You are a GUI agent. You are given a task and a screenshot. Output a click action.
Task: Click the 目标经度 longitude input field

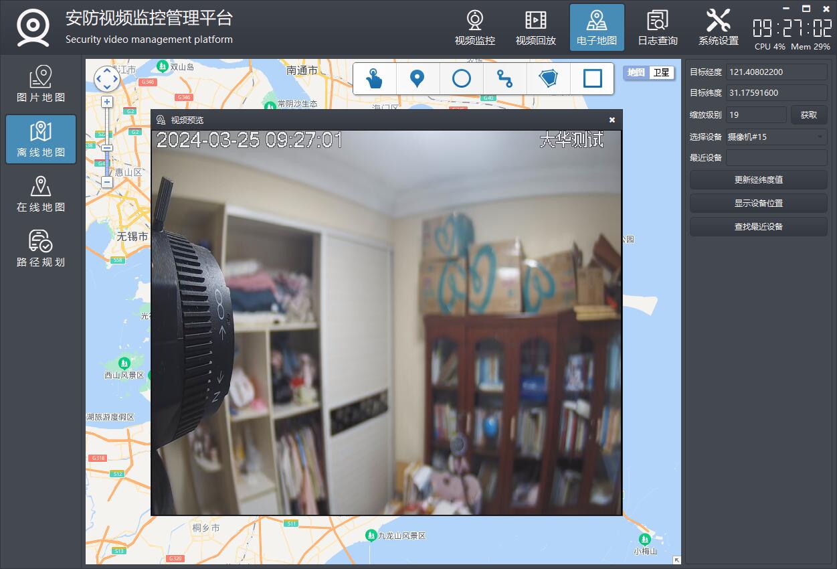pyautogui.click(x=776, y=72)
